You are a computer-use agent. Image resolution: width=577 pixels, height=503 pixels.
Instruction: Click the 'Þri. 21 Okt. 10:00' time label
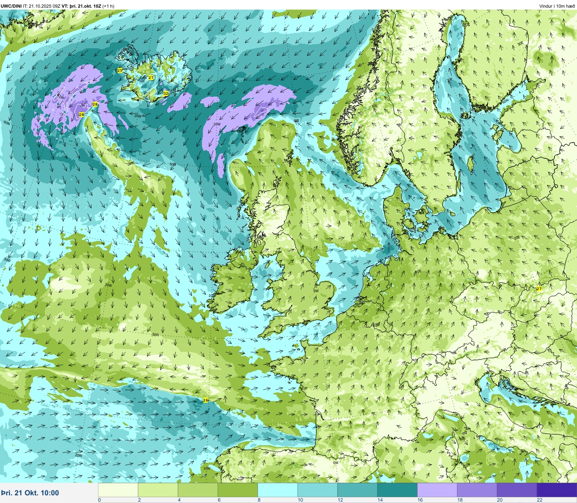(x=30, y=493)
